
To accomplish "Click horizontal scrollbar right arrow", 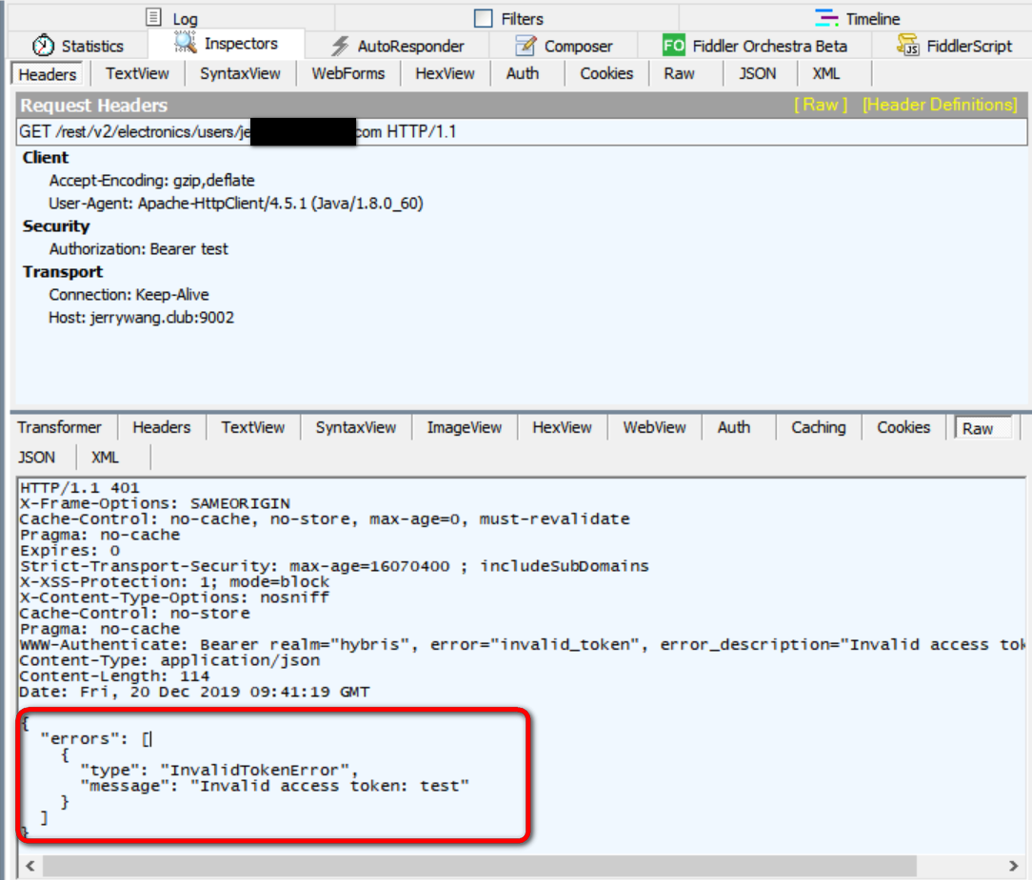I will (1014, 866).
